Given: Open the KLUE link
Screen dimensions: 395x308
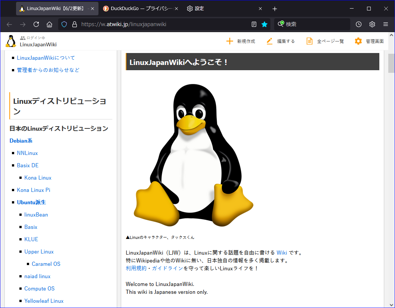Looking at the screenshot, I should (x=31, y=239).
